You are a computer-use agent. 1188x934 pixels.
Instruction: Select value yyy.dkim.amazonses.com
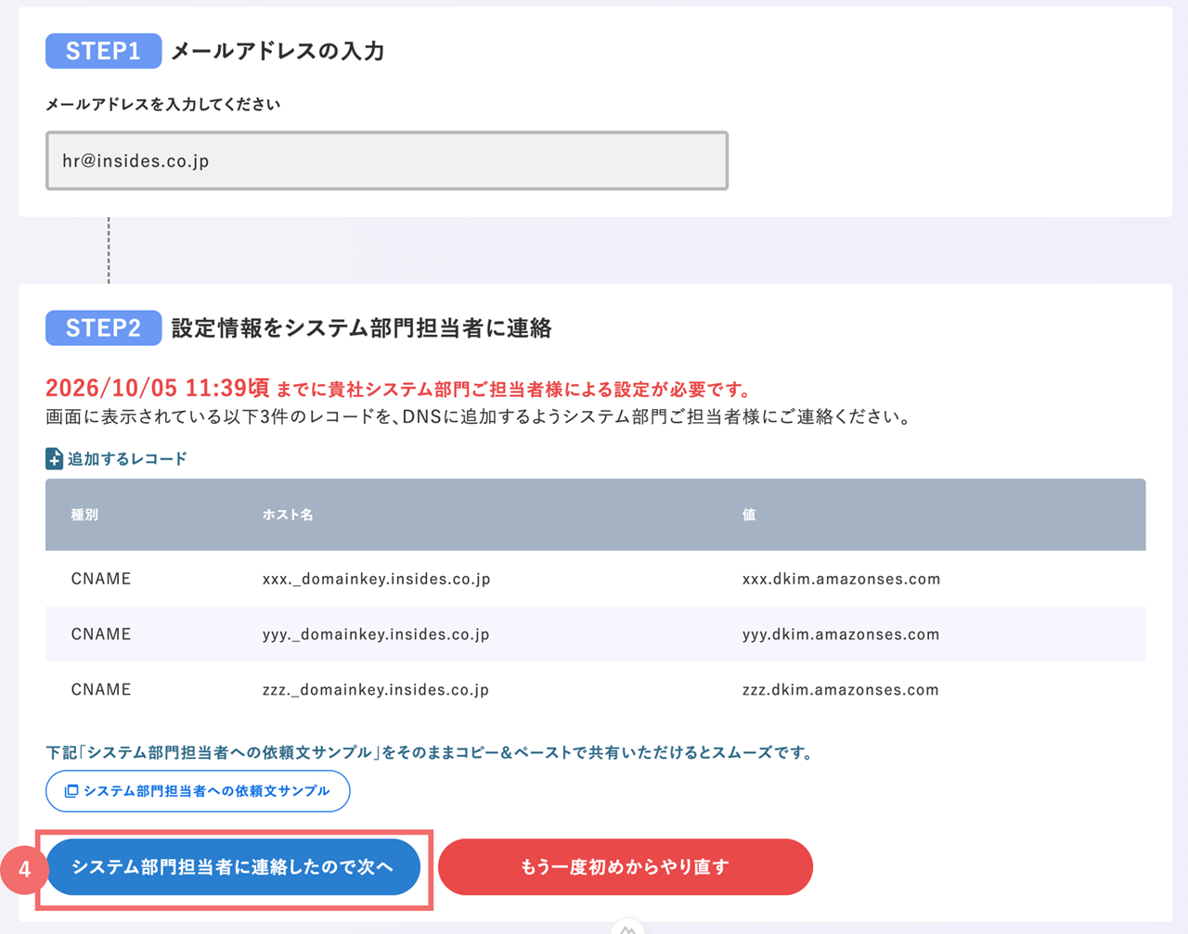coord(841,634)
